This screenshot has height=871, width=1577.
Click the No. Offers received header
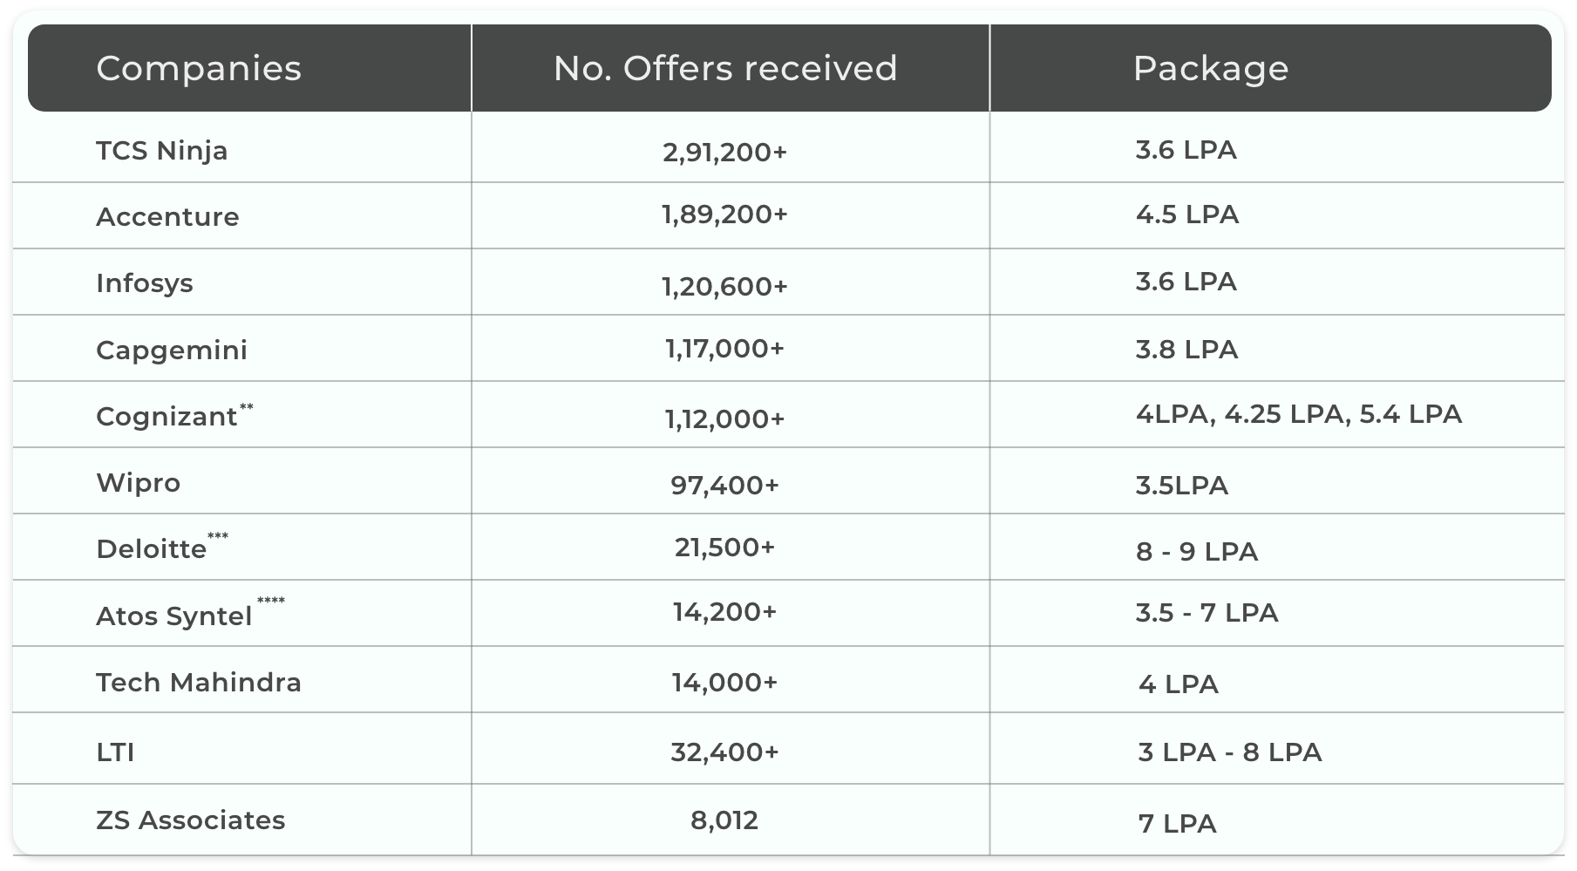point(725,69)
